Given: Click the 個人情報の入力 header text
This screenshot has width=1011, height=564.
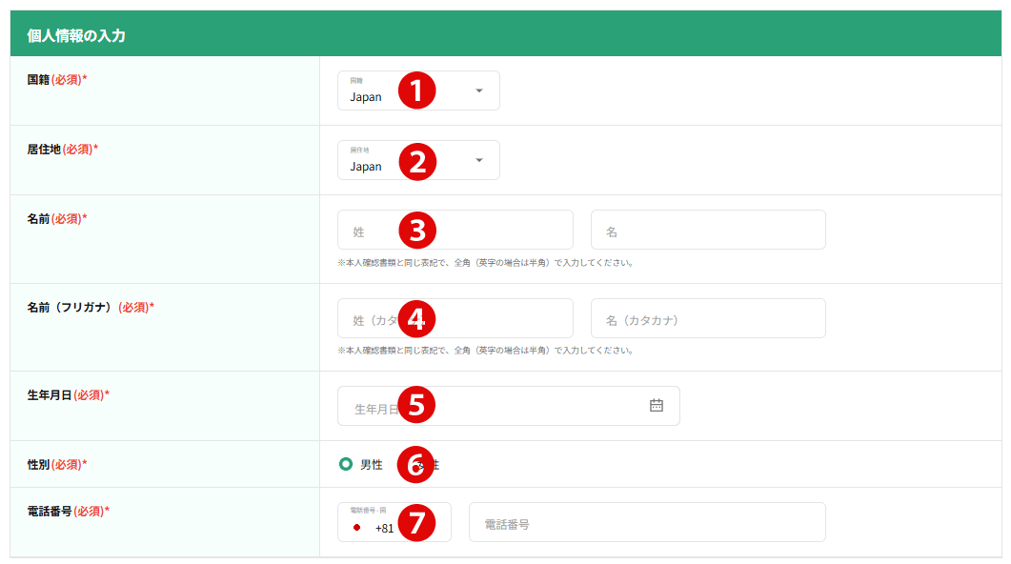Looking at the screenshot, I should click(x=76, y=35).
